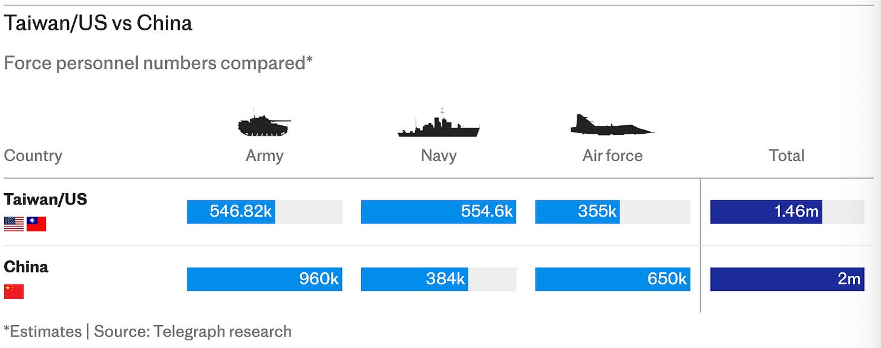This screenshot has width=881, height=348.
Task: Click the Army column label
Action: (264, 156)
